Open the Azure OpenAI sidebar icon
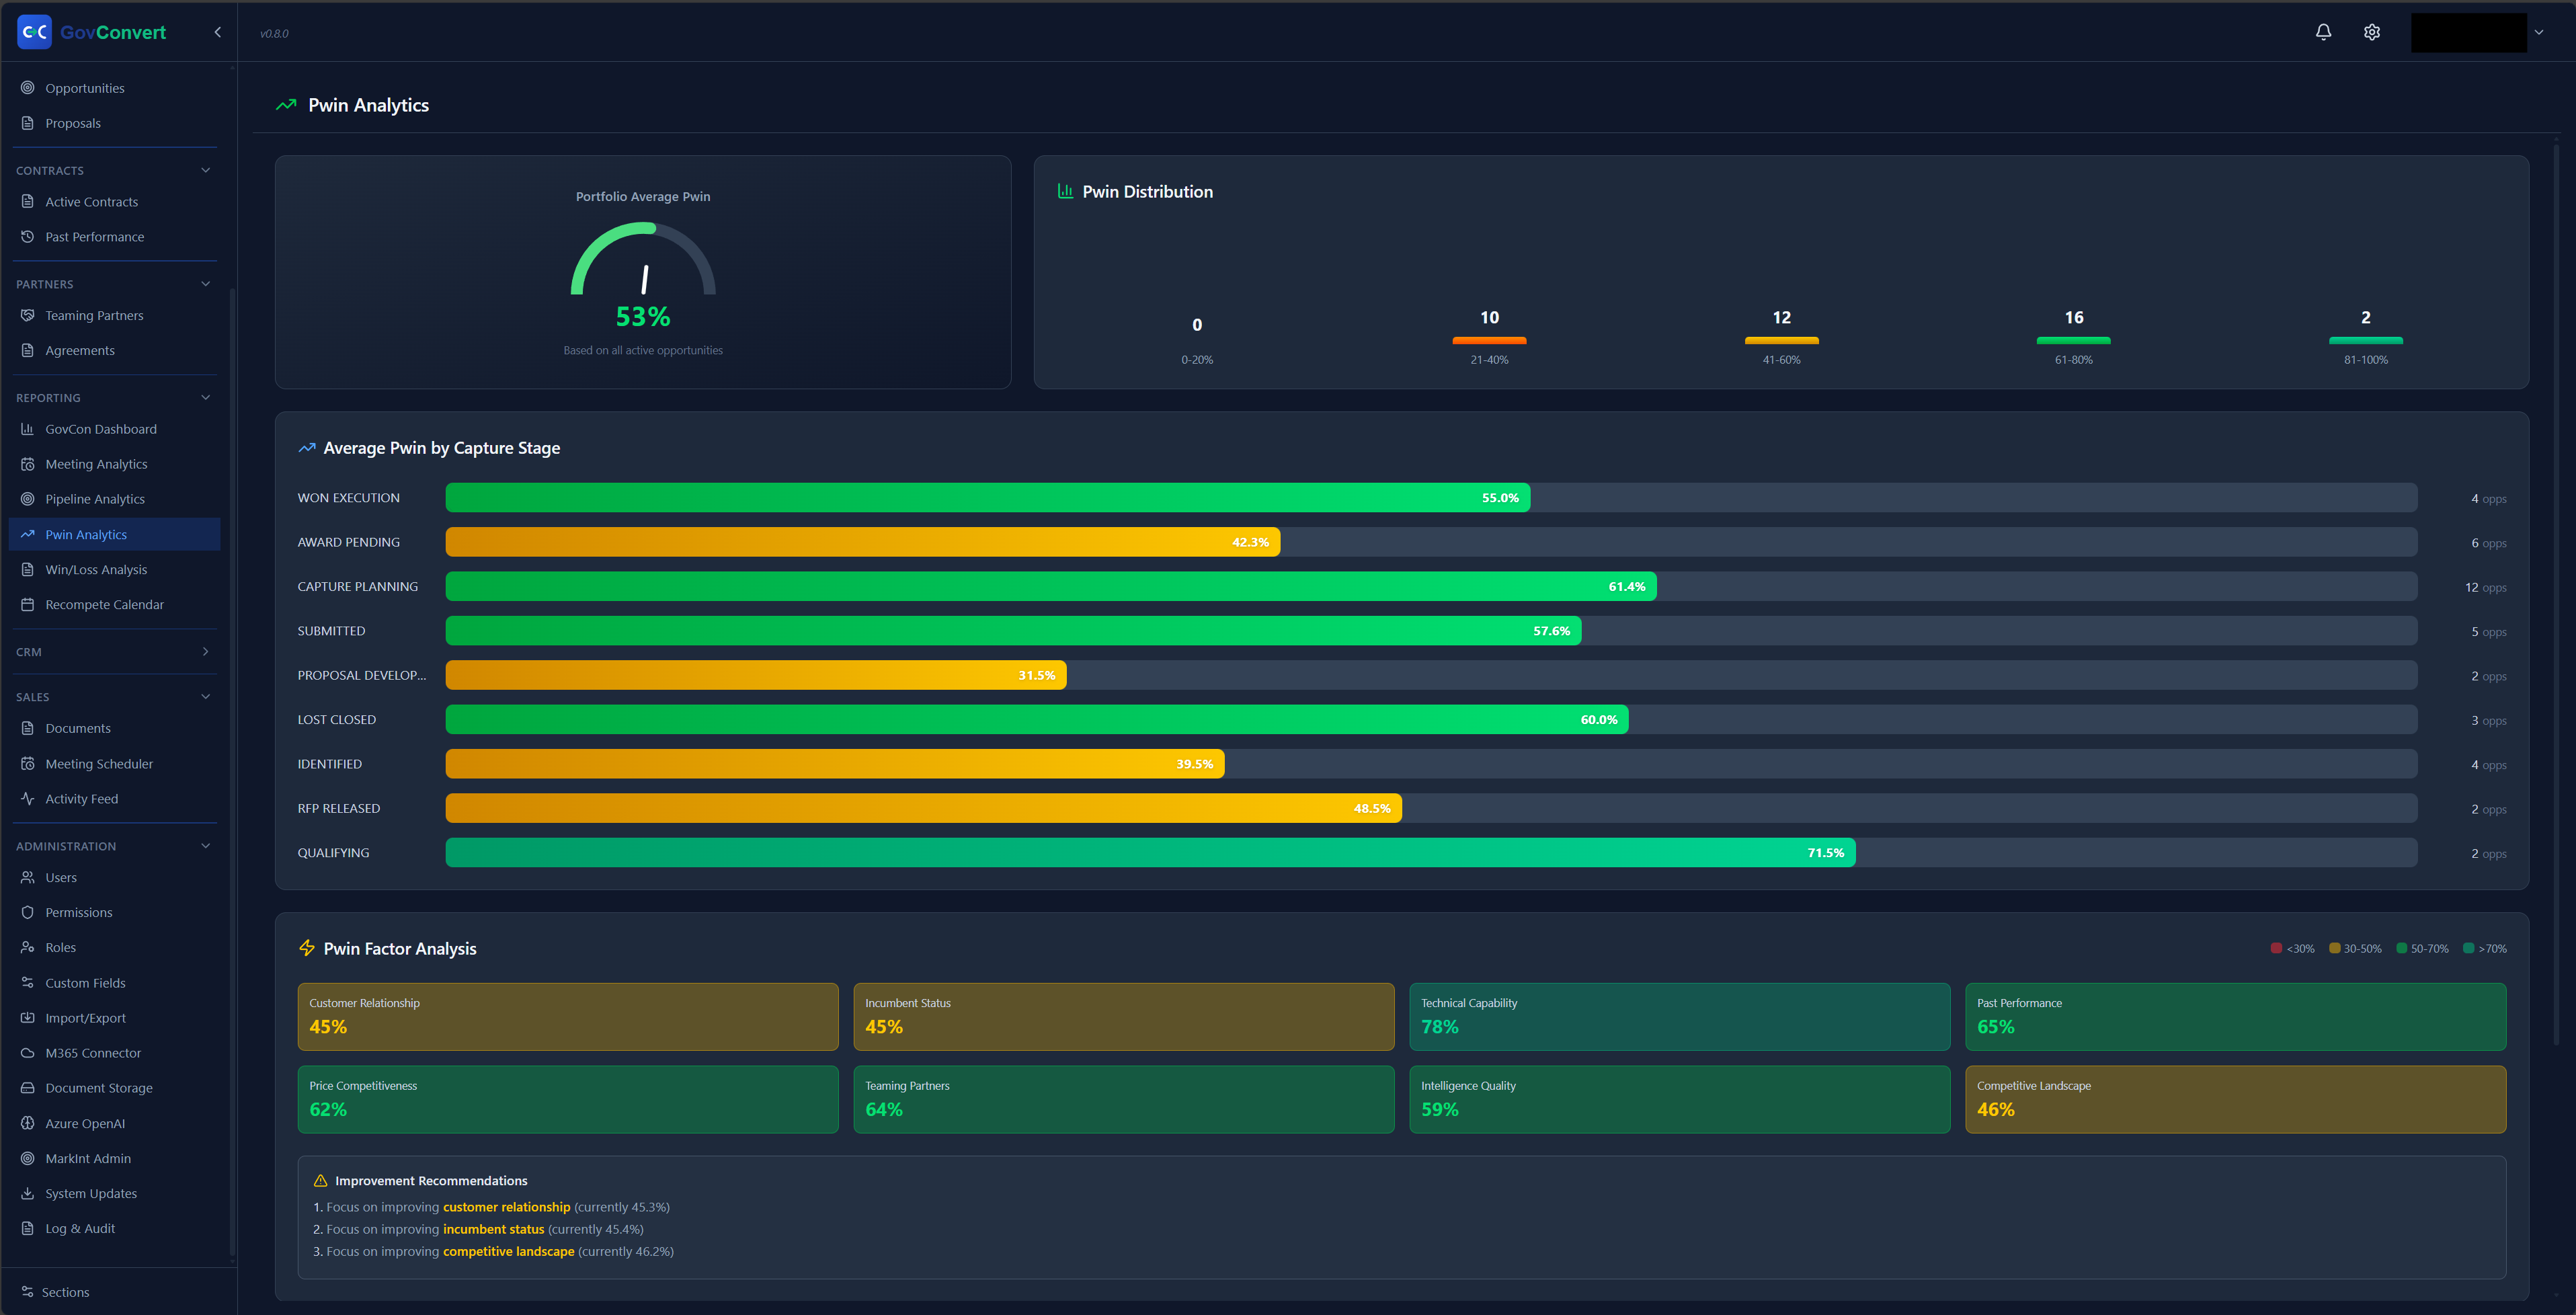 [x=28, y=1123]
